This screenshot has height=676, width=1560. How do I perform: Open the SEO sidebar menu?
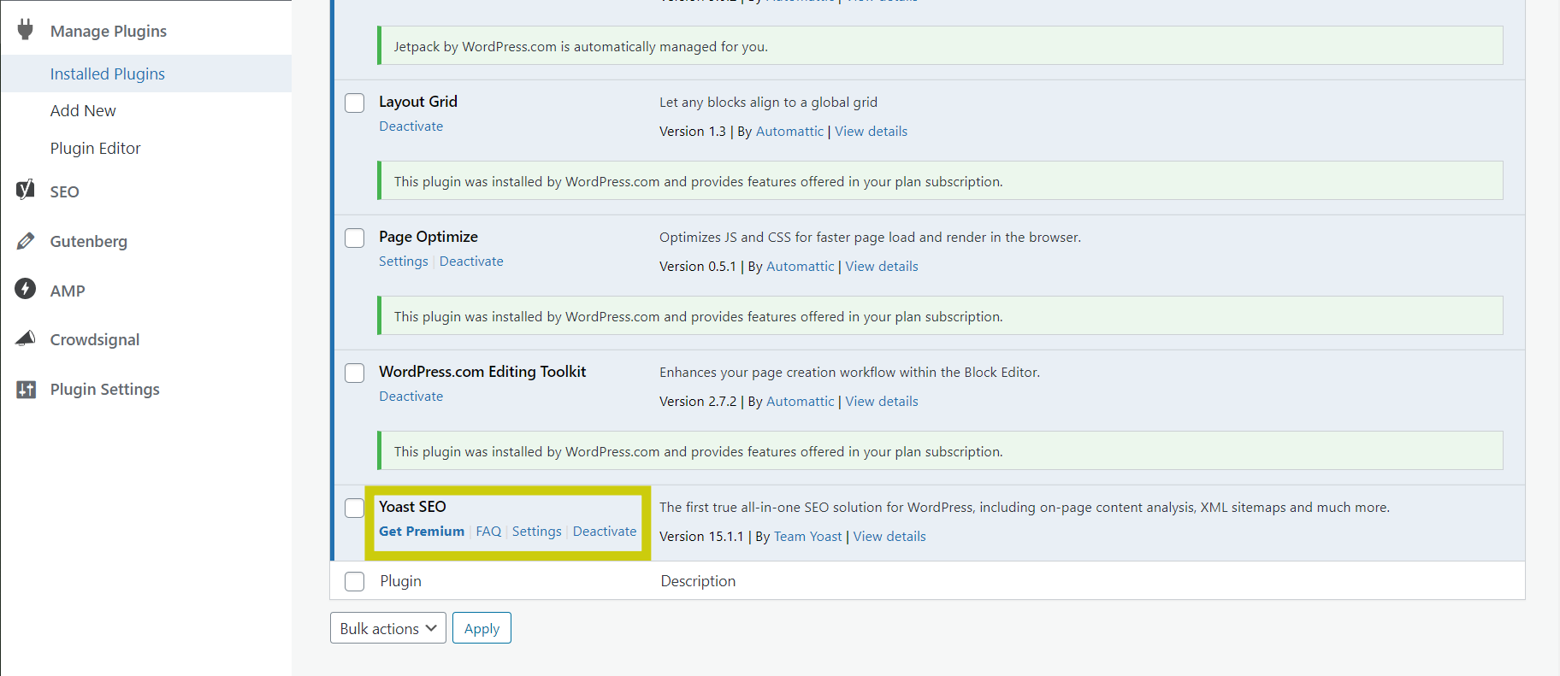click(x=64, y=191)
